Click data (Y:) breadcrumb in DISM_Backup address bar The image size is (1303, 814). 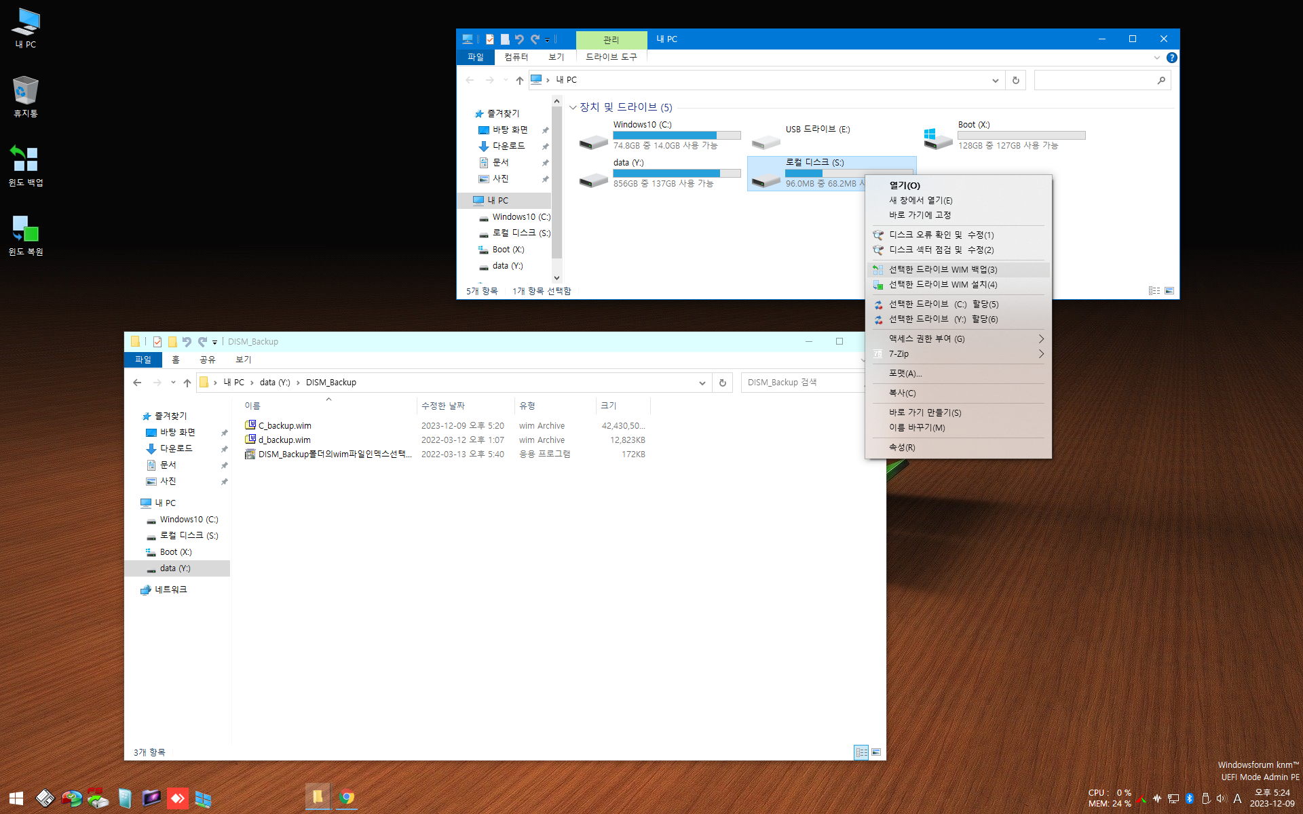pyautogui.click(x=275, y=383)
